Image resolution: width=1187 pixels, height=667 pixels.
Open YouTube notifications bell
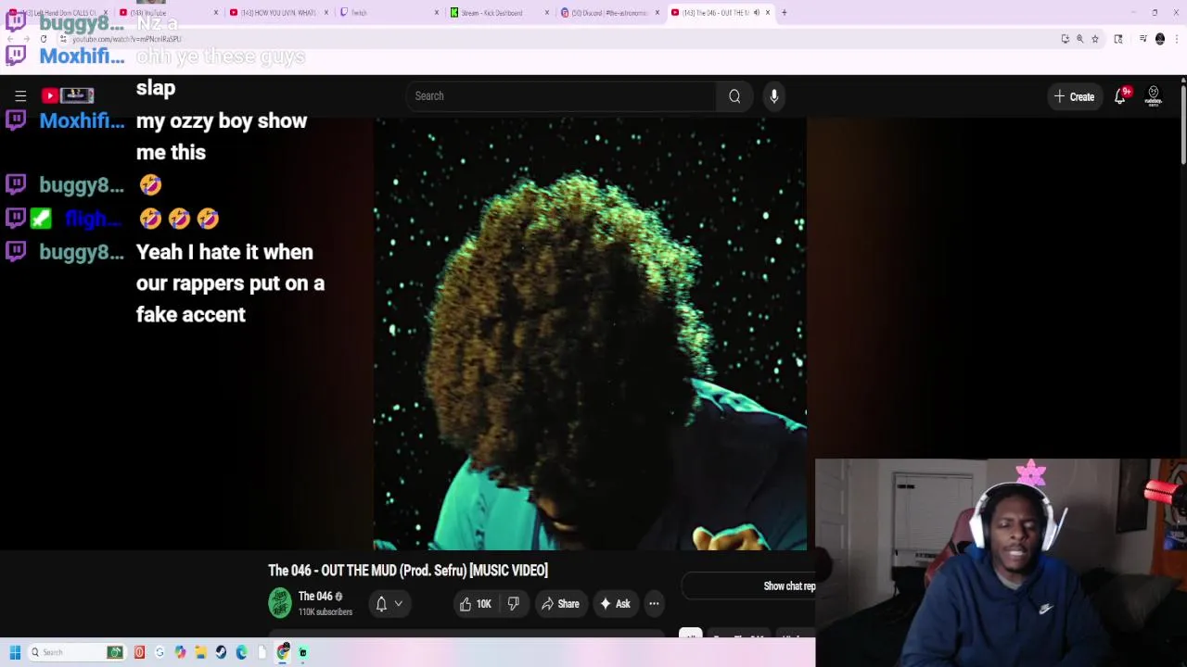click(1120, 96)
